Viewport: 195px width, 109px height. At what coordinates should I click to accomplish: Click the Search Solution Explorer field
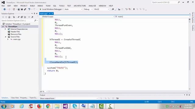coord(18,21)
